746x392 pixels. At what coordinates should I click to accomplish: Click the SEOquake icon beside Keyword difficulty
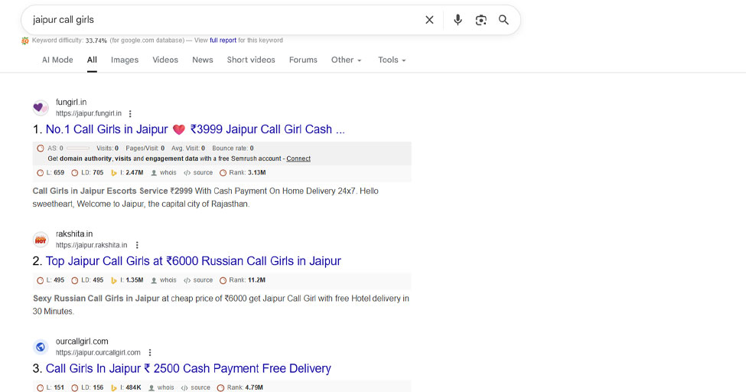tap(25, 41)
